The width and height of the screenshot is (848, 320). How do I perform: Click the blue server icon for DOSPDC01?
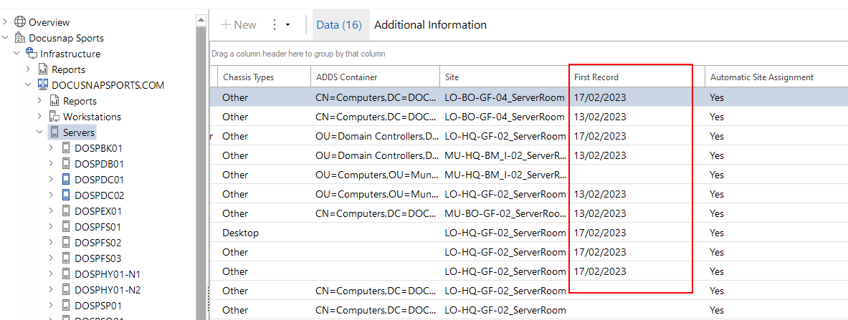click(x=66, y=179)
